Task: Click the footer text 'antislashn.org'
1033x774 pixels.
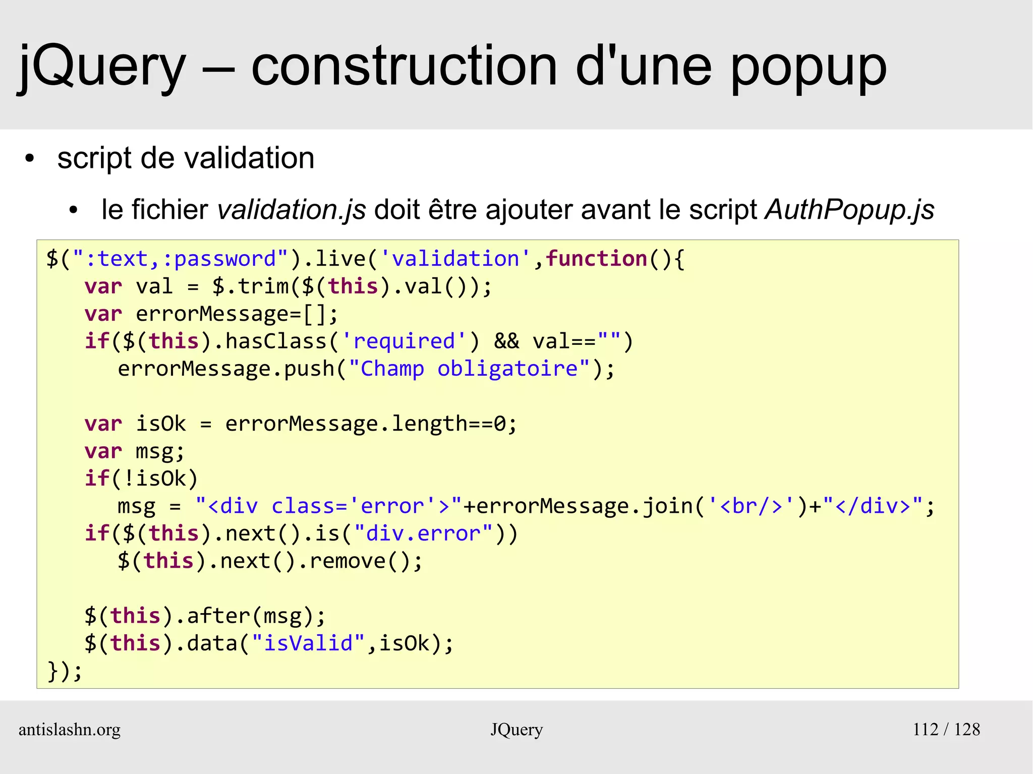Action: (70, 730)
